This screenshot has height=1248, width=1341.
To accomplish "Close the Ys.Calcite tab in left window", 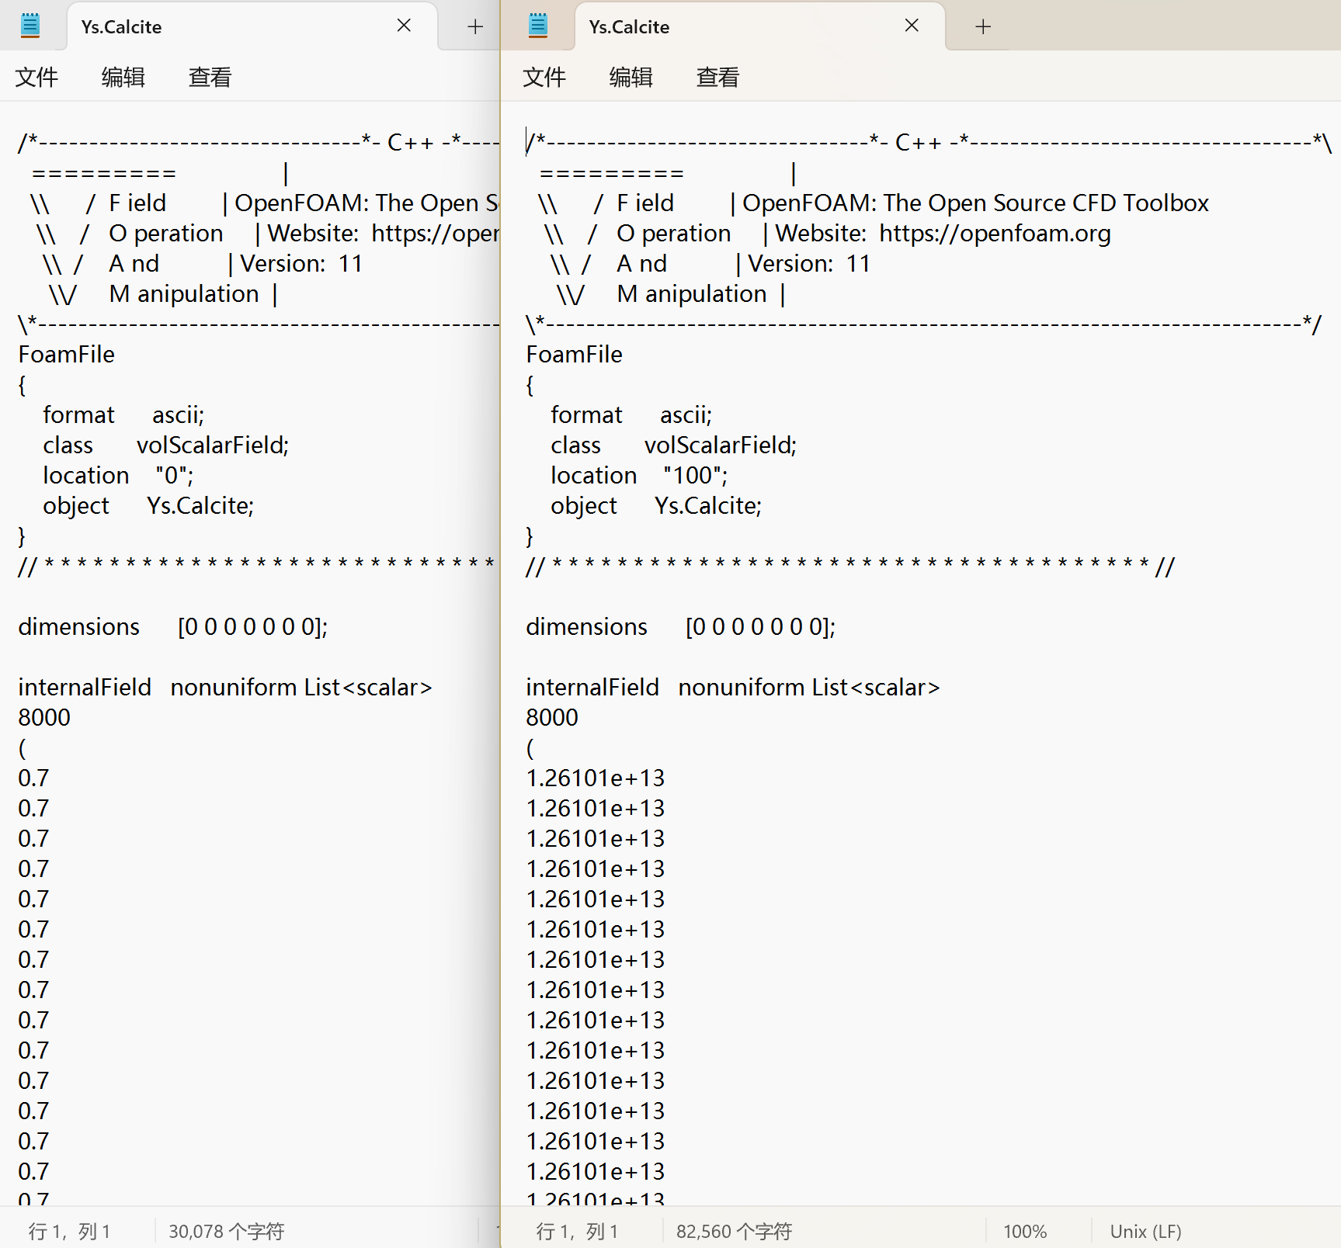I will pyautogui.click(x=404, y=26).
